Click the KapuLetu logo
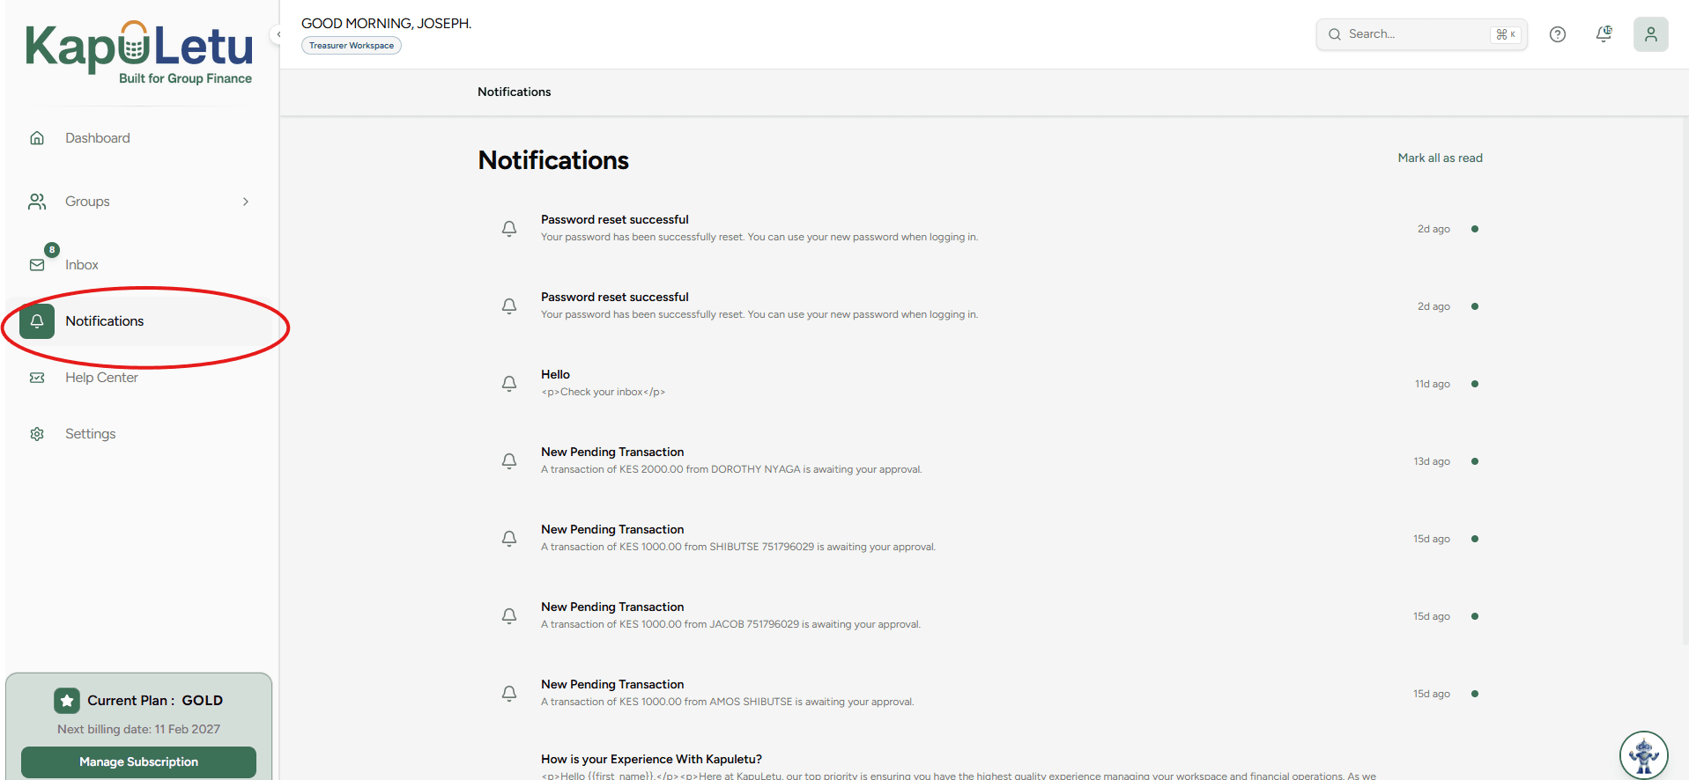The width and height of the screenshot is (1689, 780). [x=139, y=52]
